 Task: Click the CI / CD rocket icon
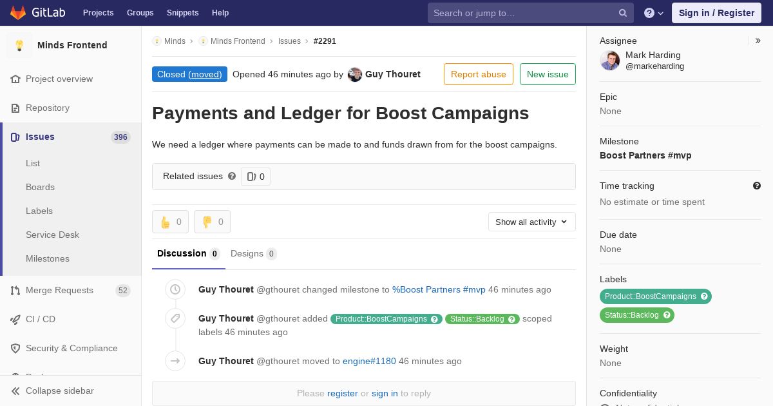15,319
